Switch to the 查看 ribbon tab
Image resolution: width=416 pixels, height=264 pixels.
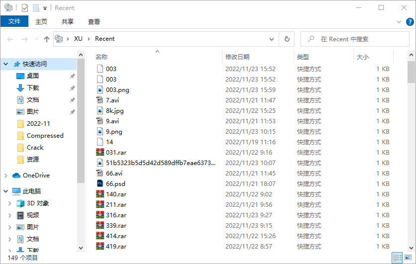coord(94,21)
